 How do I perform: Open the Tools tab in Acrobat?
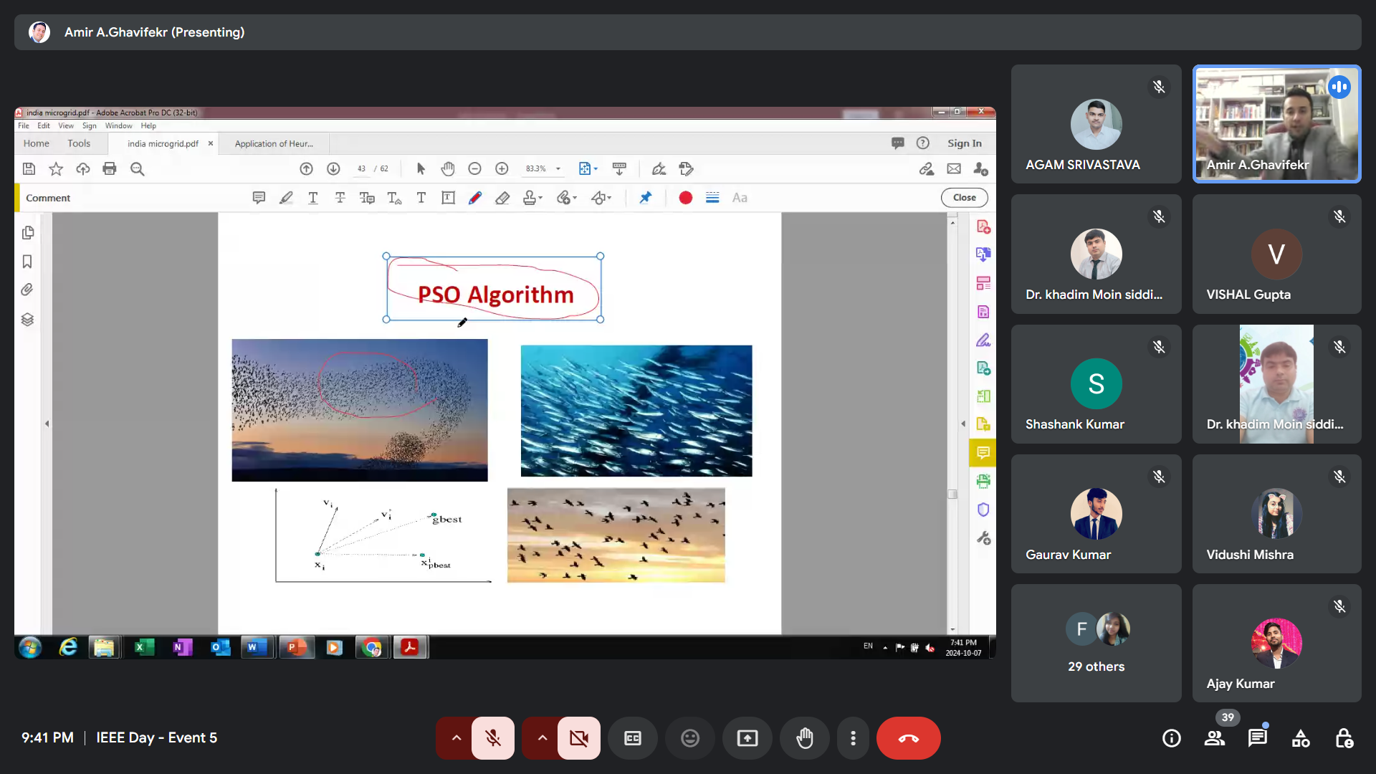(x=79, y=143)
